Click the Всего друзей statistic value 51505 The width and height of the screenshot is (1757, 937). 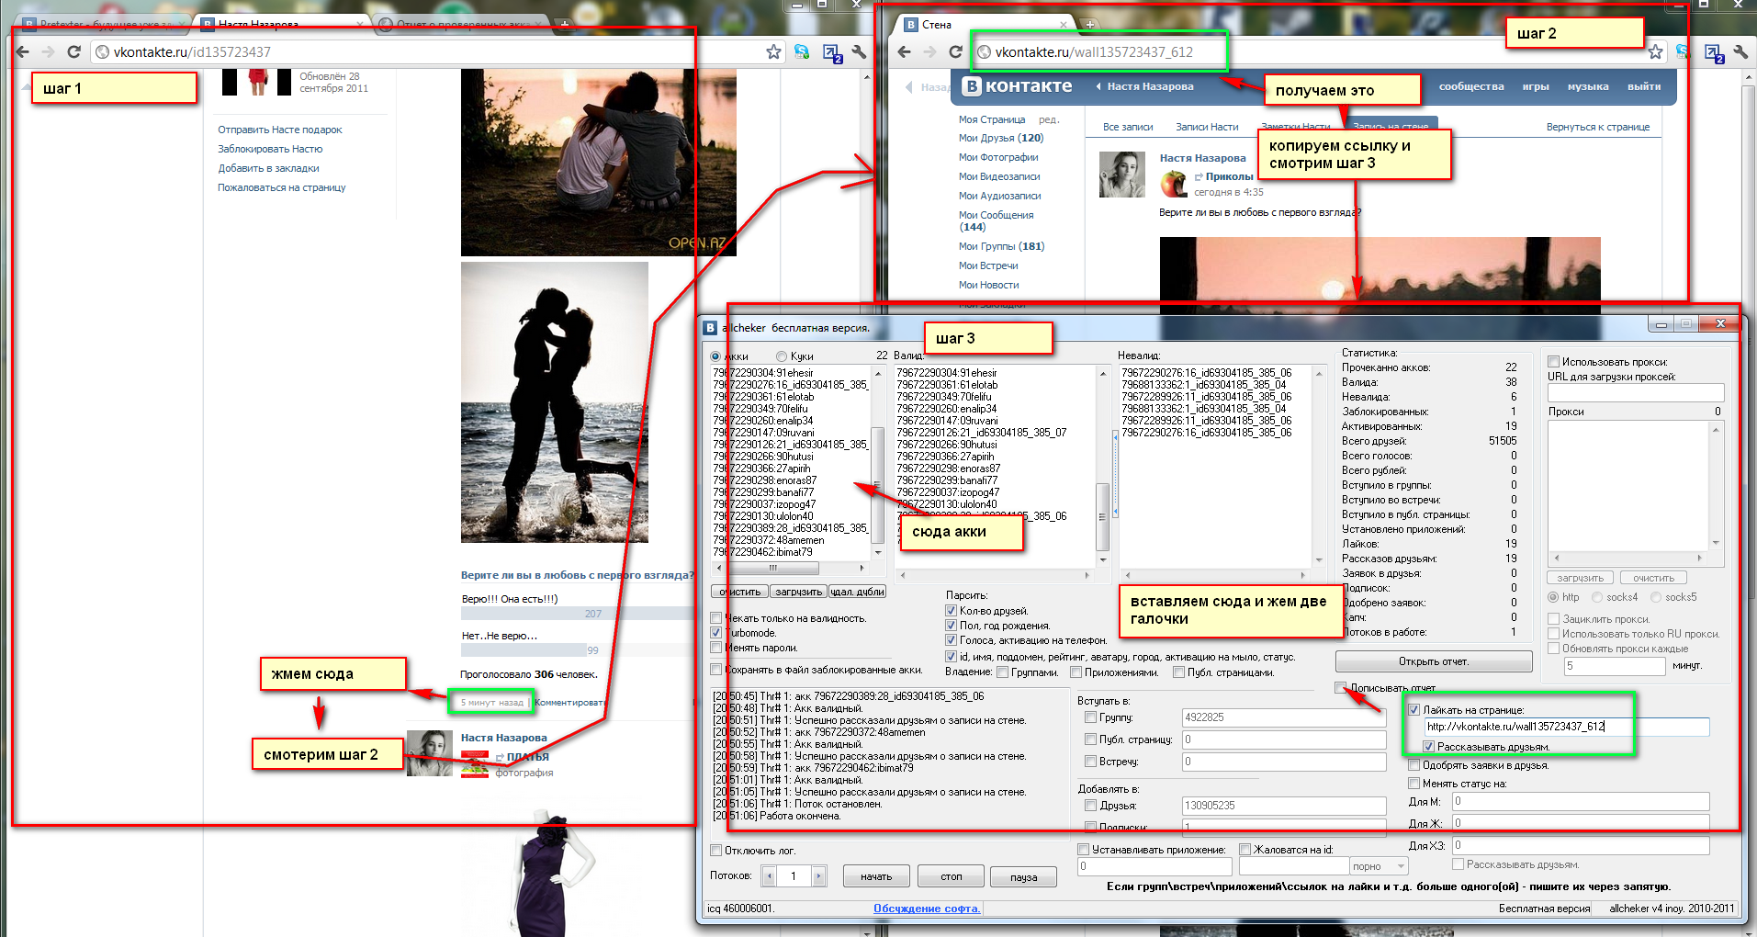point(1503,441)
